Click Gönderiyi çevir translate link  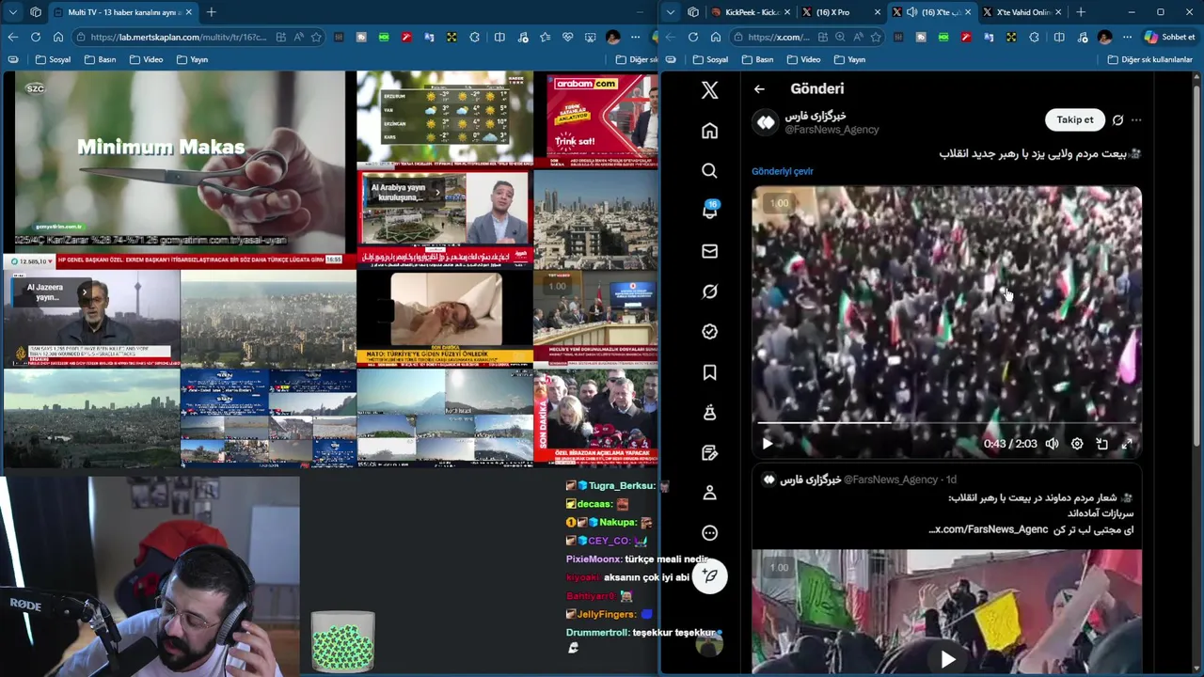[x=782, y=171]
